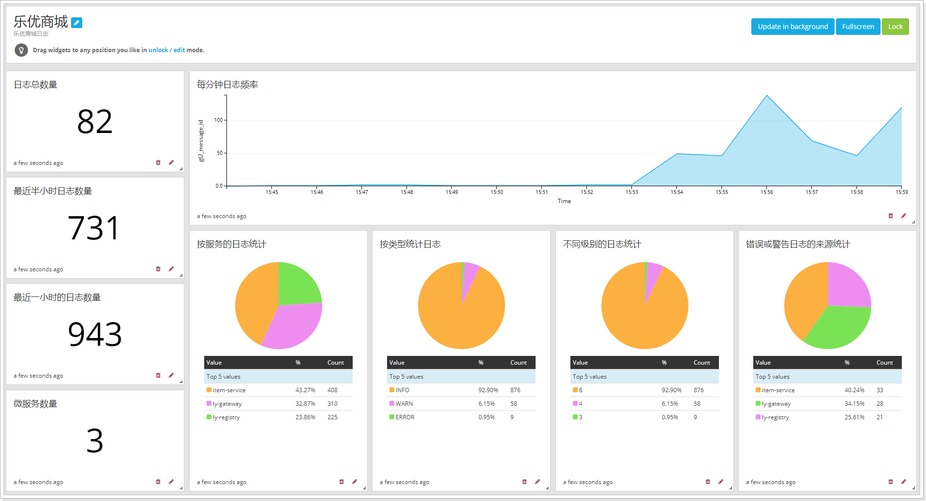
Task: Select the INFO row in type table
Action: 461,390
